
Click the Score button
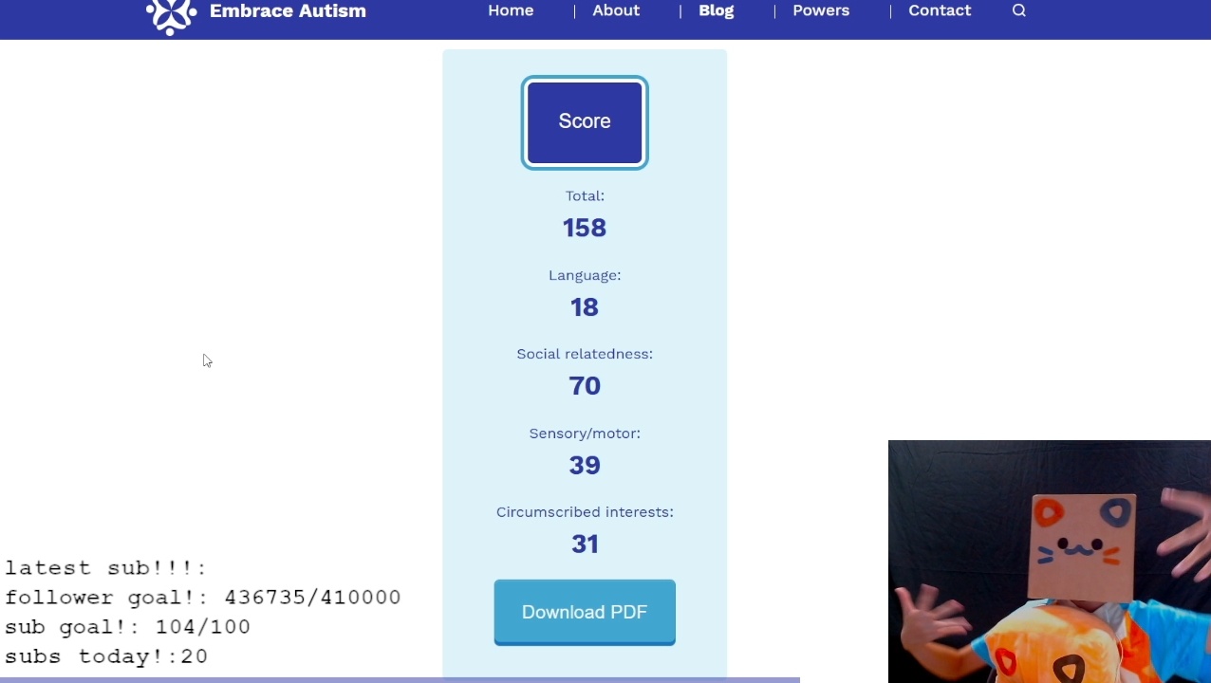(x=585, y=122)
